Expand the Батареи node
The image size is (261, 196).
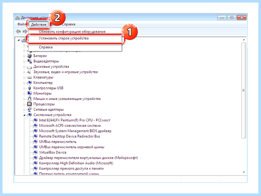24,56
